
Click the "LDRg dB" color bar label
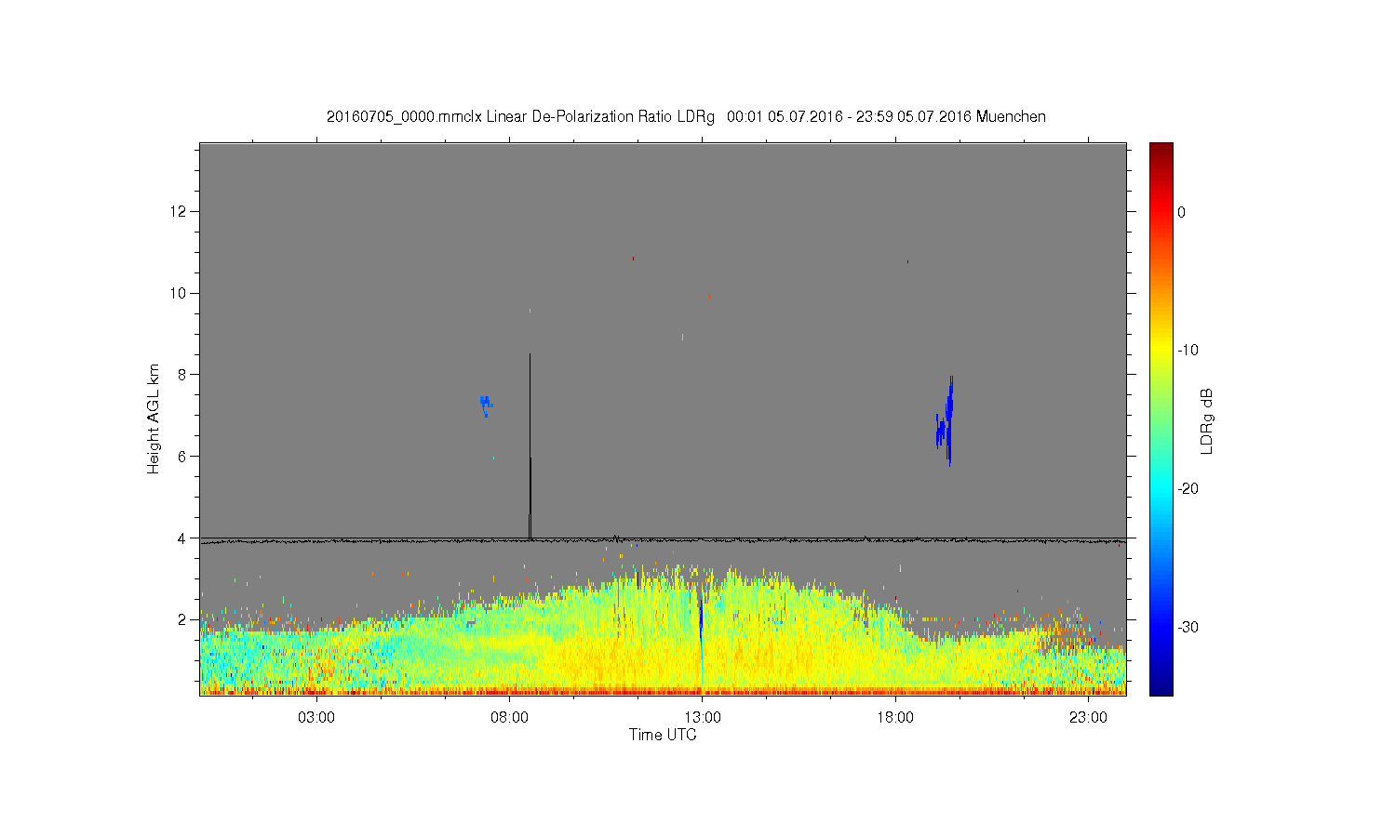pyautogui.click(x=1207, y=420)
